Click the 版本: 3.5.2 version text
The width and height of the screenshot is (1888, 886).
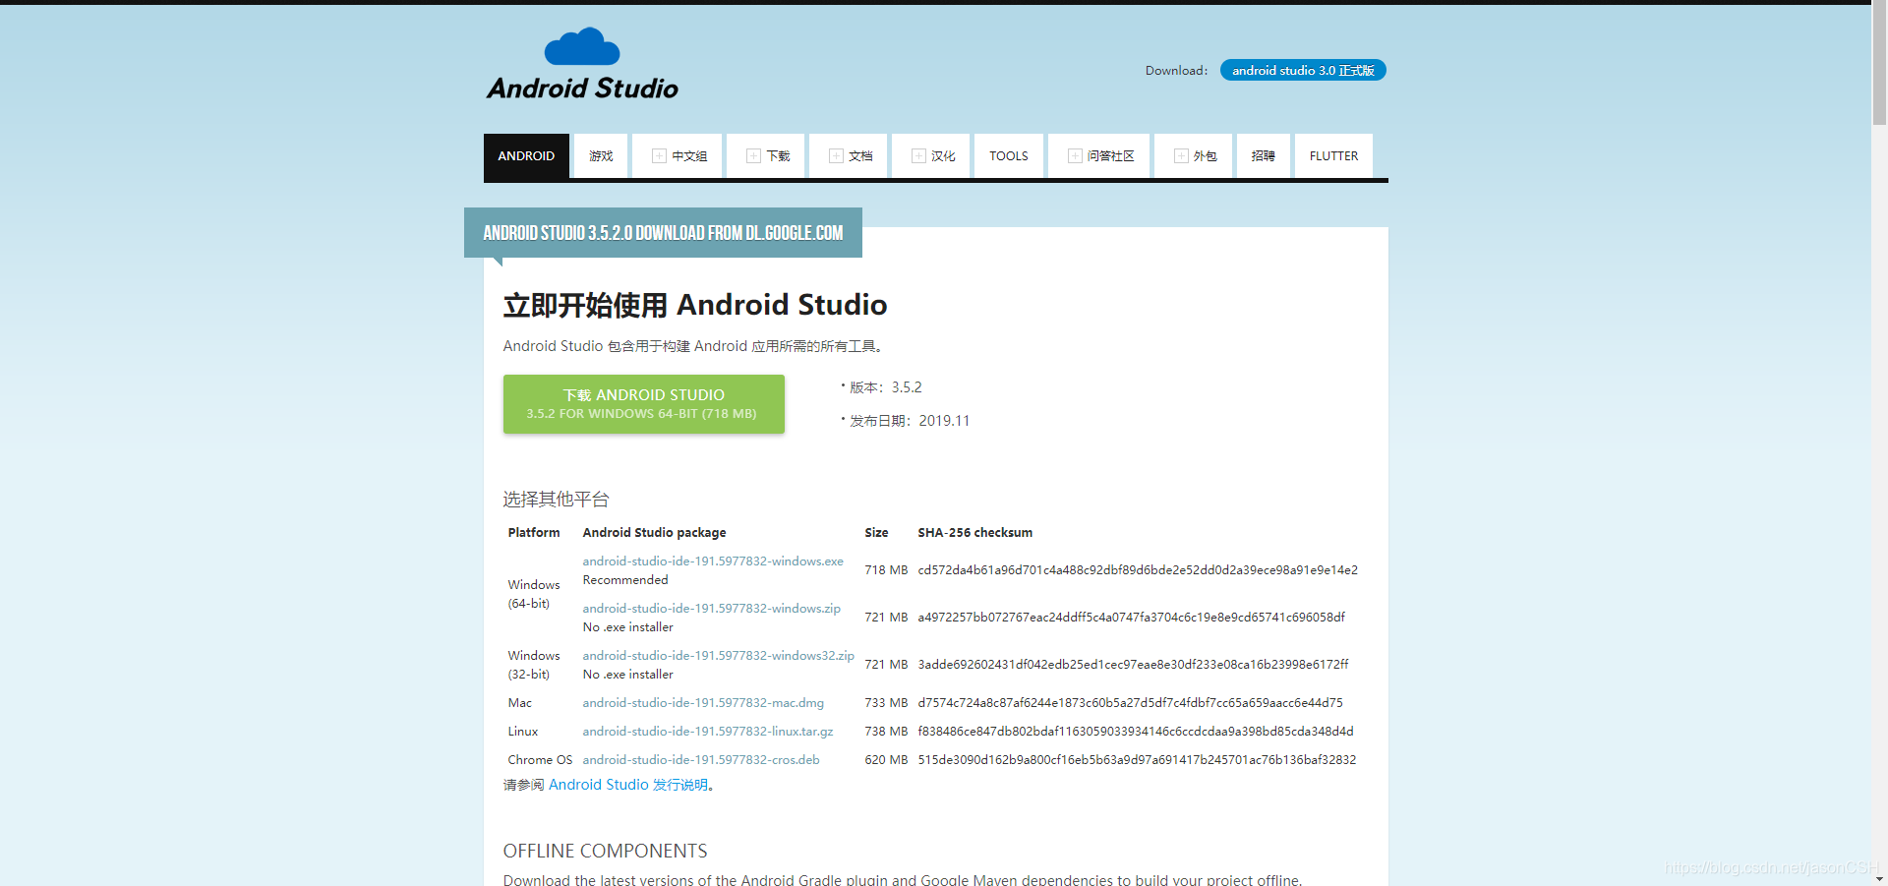click(x=886, y=387)
